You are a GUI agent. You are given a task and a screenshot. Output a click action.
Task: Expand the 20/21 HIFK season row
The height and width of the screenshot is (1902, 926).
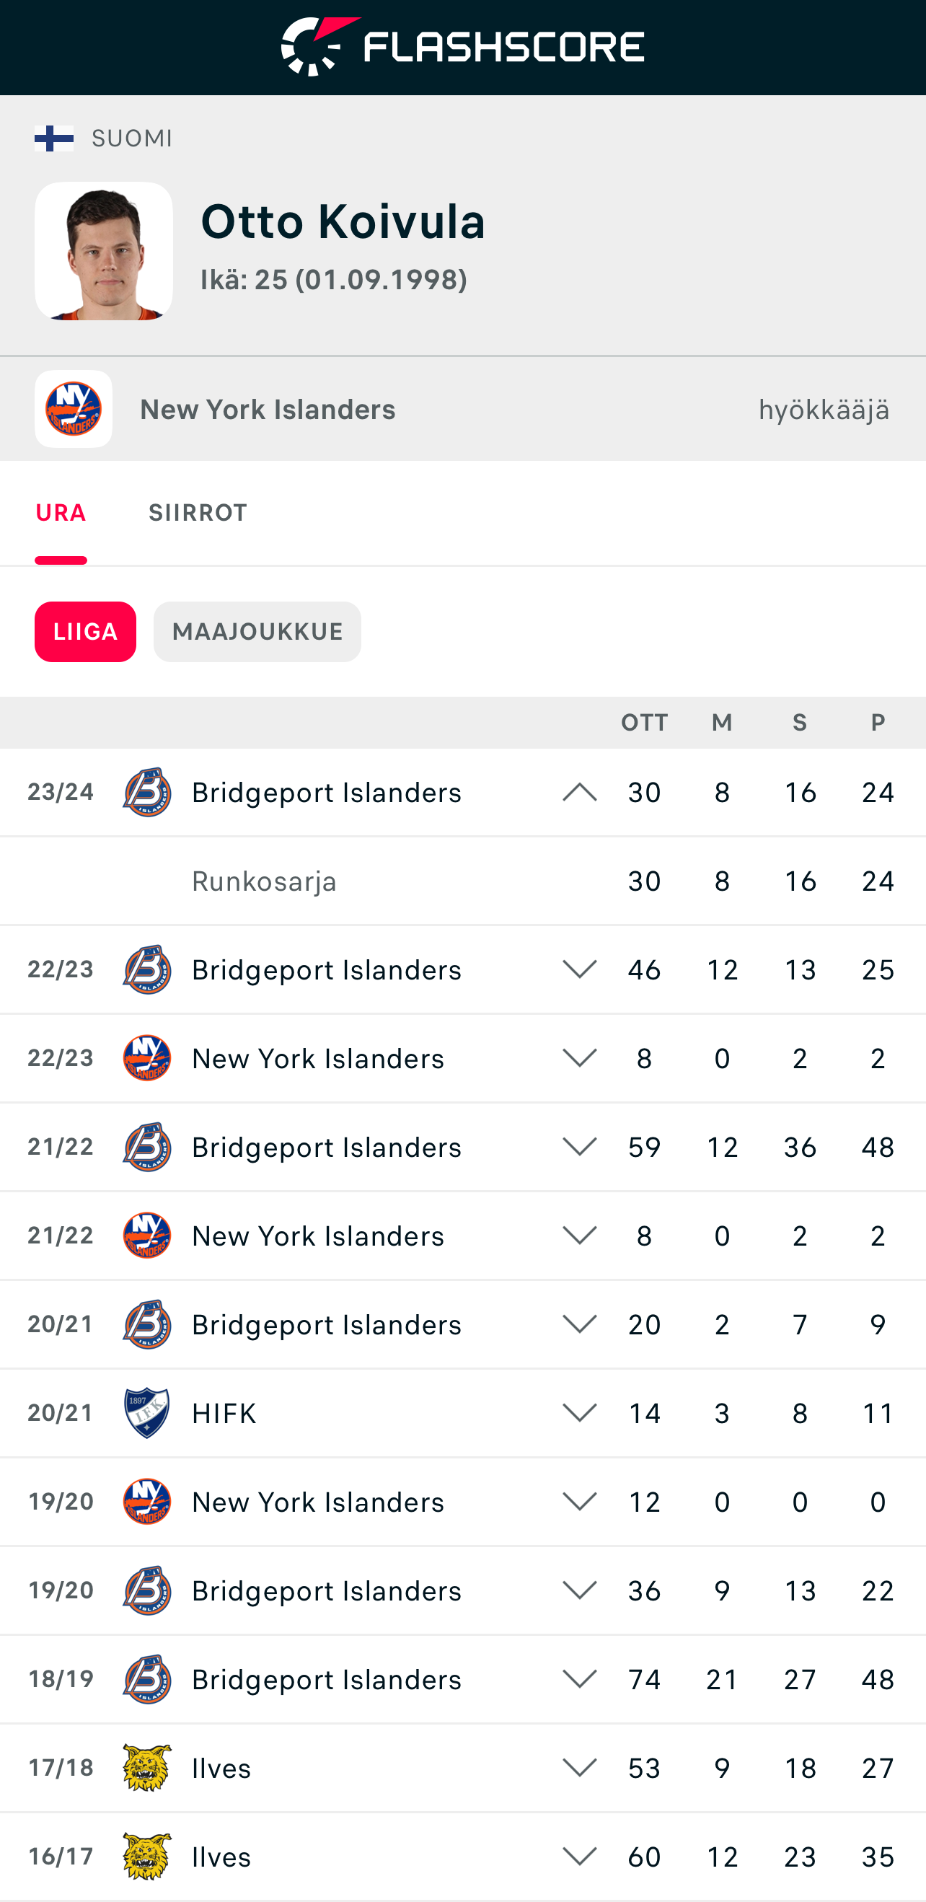pyautogui.click(x=580, y=1413)
